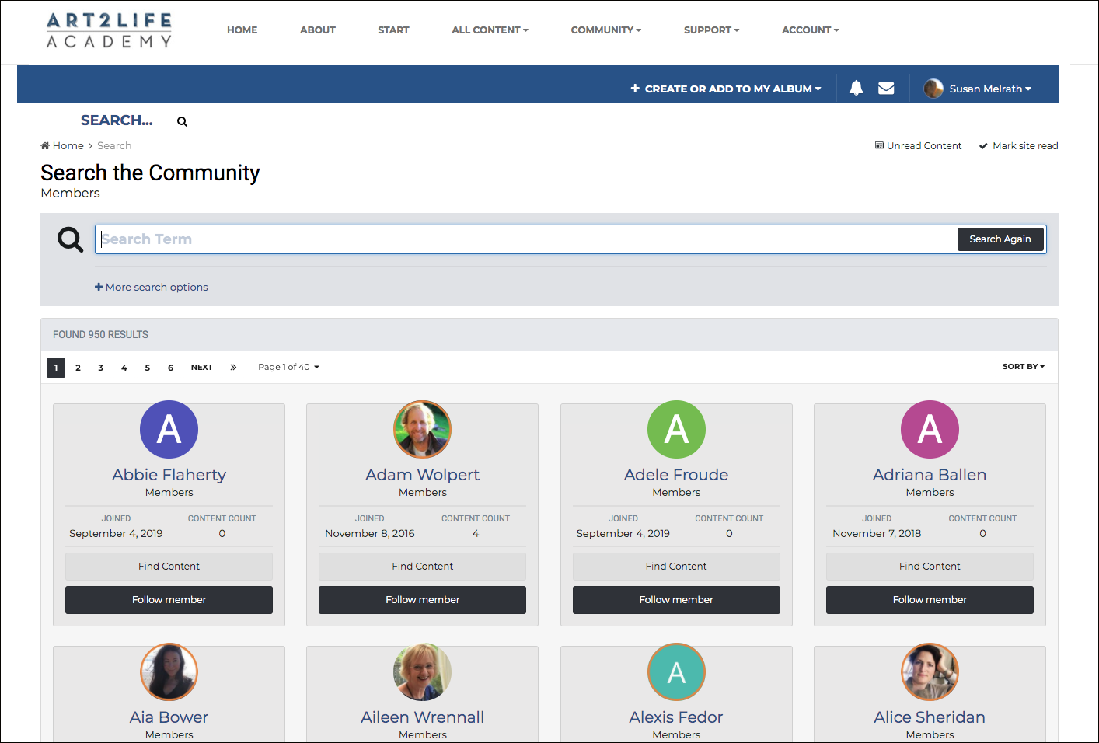This screenshot has width=1099, height=743.
Task: Open Adam Wolpert's profile photo
Action: pyautogui.click(x=422, y=429)
